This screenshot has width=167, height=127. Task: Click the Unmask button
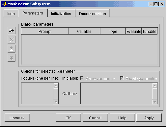[17, 118]
